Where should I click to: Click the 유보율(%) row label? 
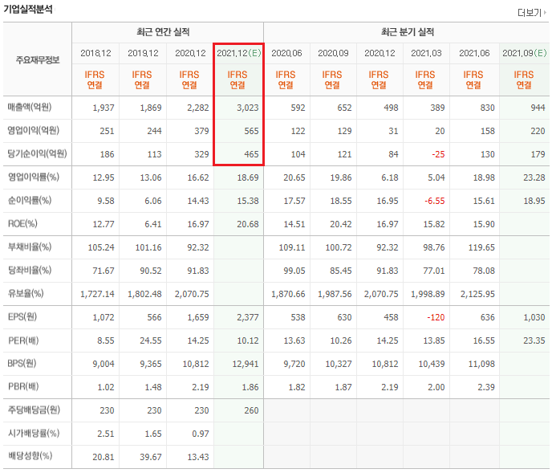[x=26, y=293]
